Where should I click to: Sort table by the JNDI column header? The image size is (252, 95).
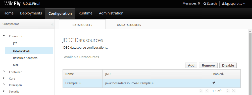pyautogui.click(x=156, y=74)
